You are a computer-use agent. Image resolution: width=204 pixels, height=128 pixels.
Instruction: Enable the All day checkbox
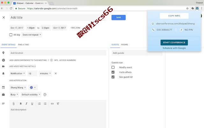pos(11,35)
